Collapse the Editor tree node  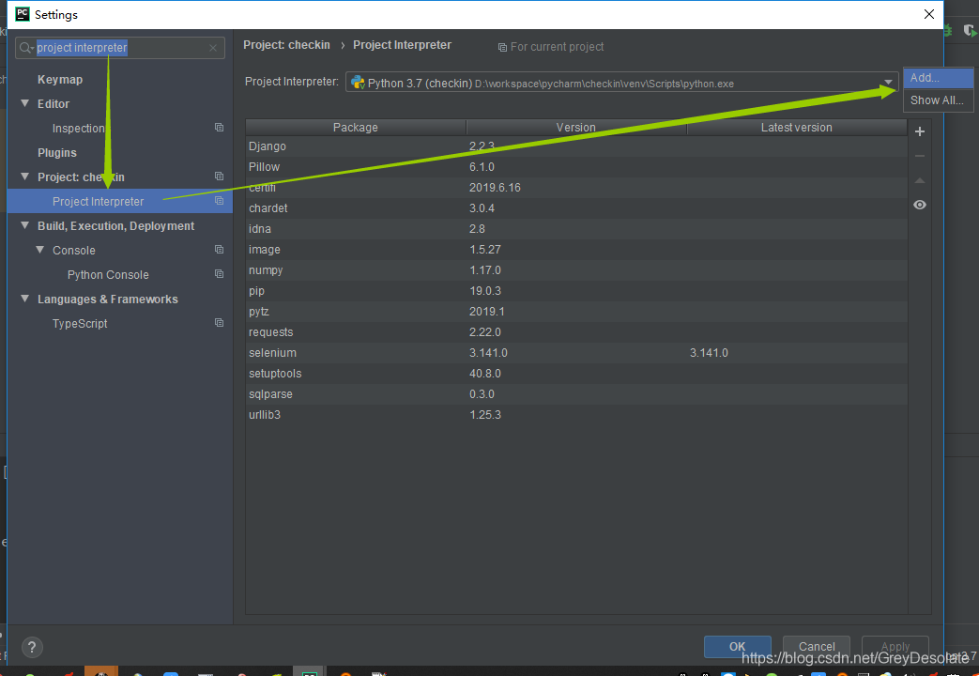coord(25,103)
